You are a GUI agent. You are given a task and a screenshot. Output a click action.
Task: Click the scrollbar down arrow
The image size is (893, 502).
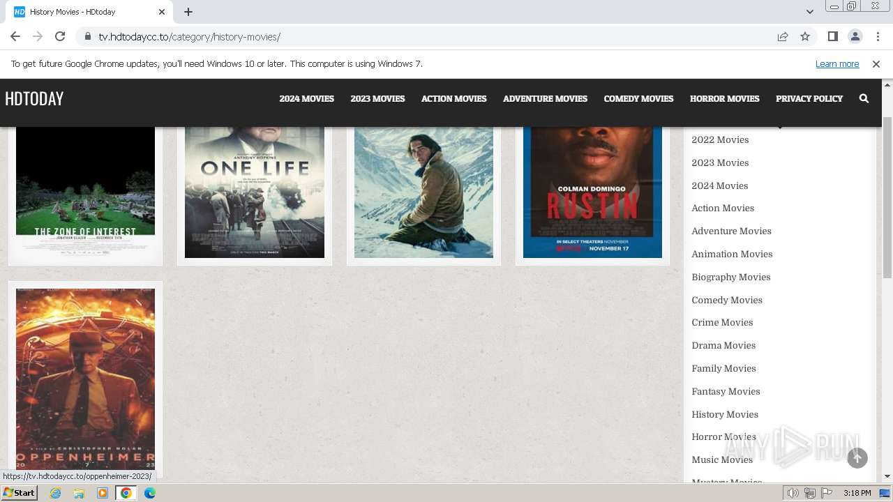(x=887, y=477)
